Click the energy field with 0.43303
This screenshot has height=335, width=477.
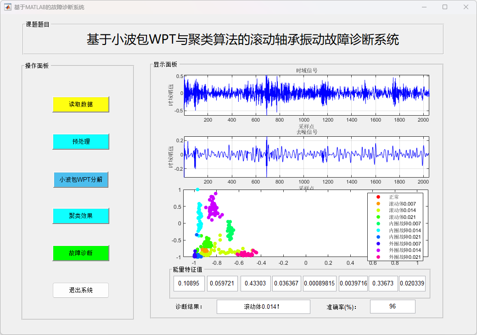(x=255, y=284)
